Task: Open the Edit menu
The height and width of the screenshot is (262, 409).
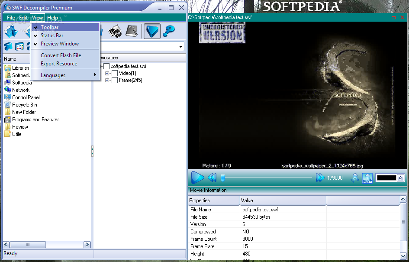Action: (23, 18)
